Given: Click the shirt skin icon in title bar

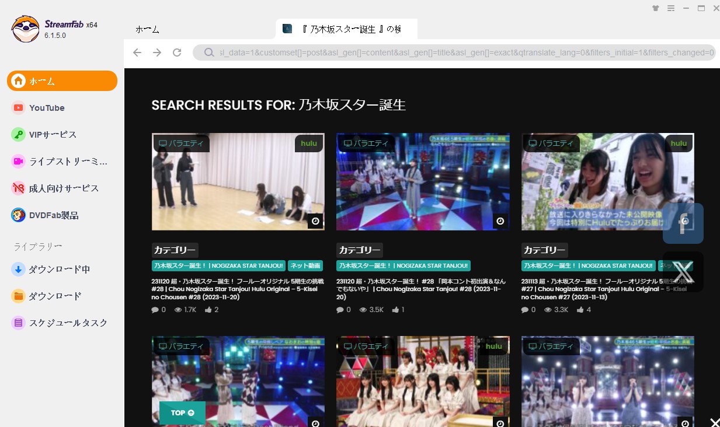Looking at the screenshot, I should [x=656, y=8].
